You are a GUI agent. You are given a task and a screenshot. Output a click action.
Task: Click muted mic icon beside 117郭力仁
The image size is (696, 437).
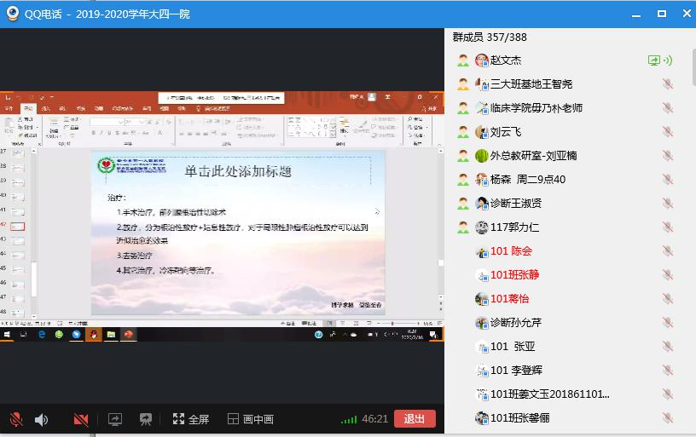(668, 227)
